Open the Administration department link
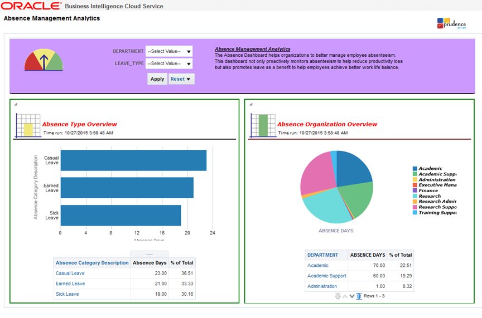Screen dimensions: 482x318 click(x=322, y=286)
